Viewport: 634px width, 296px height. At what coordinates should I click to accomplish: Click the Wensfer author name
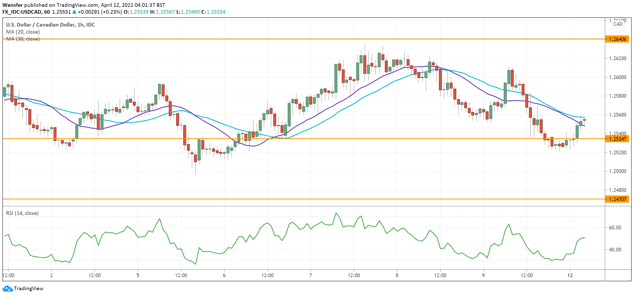click(13, 5)
